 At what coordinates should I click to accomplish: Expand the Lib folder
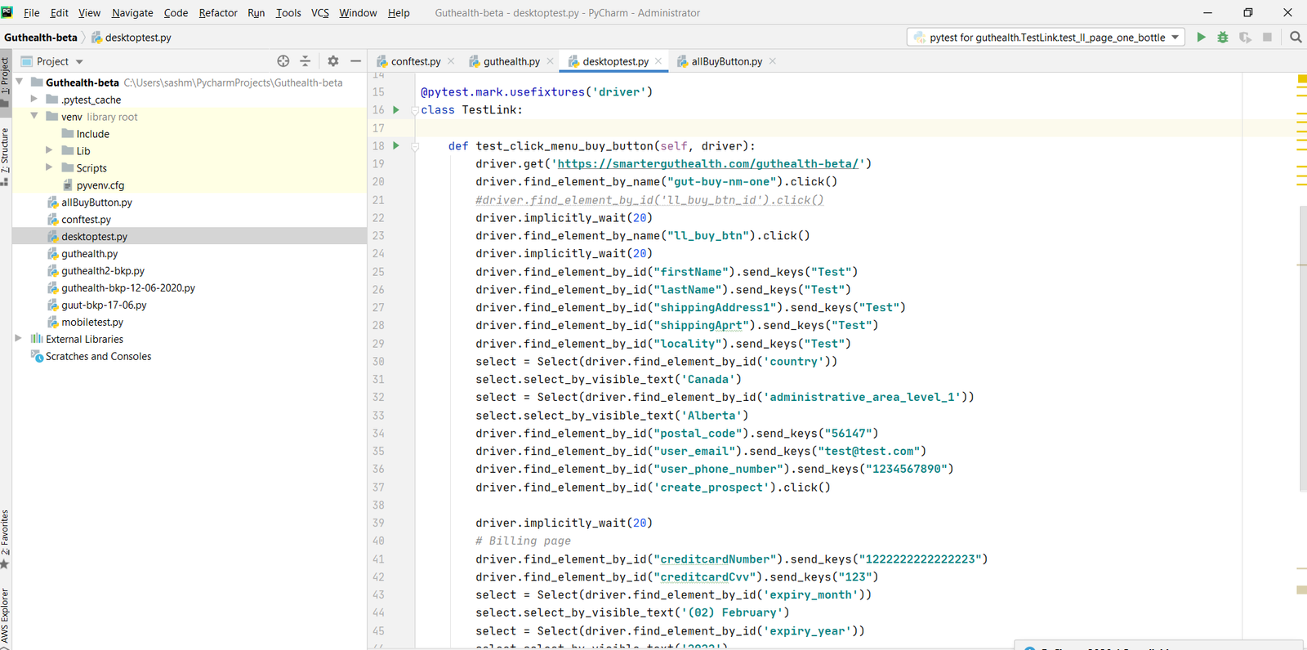(x=49, y=151)
